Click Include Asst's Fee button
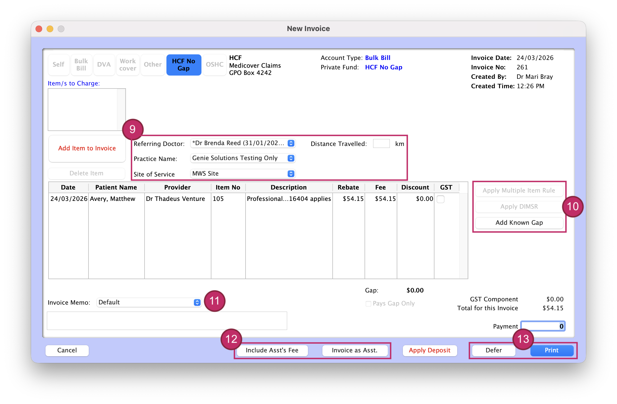This screenshot has height=404, width=617. tap(272, 350)
